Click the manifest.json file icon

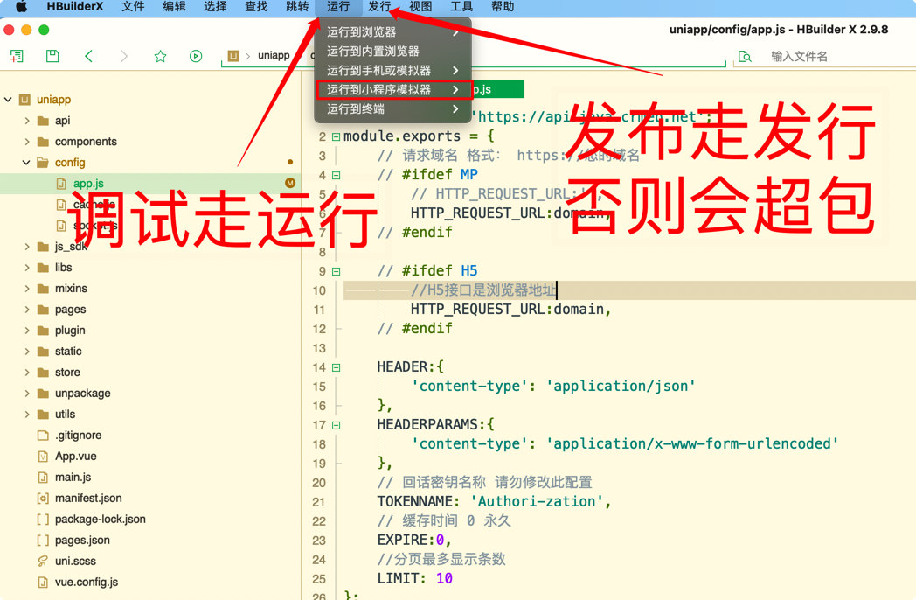pyautogui.click(x=43, y=499)
